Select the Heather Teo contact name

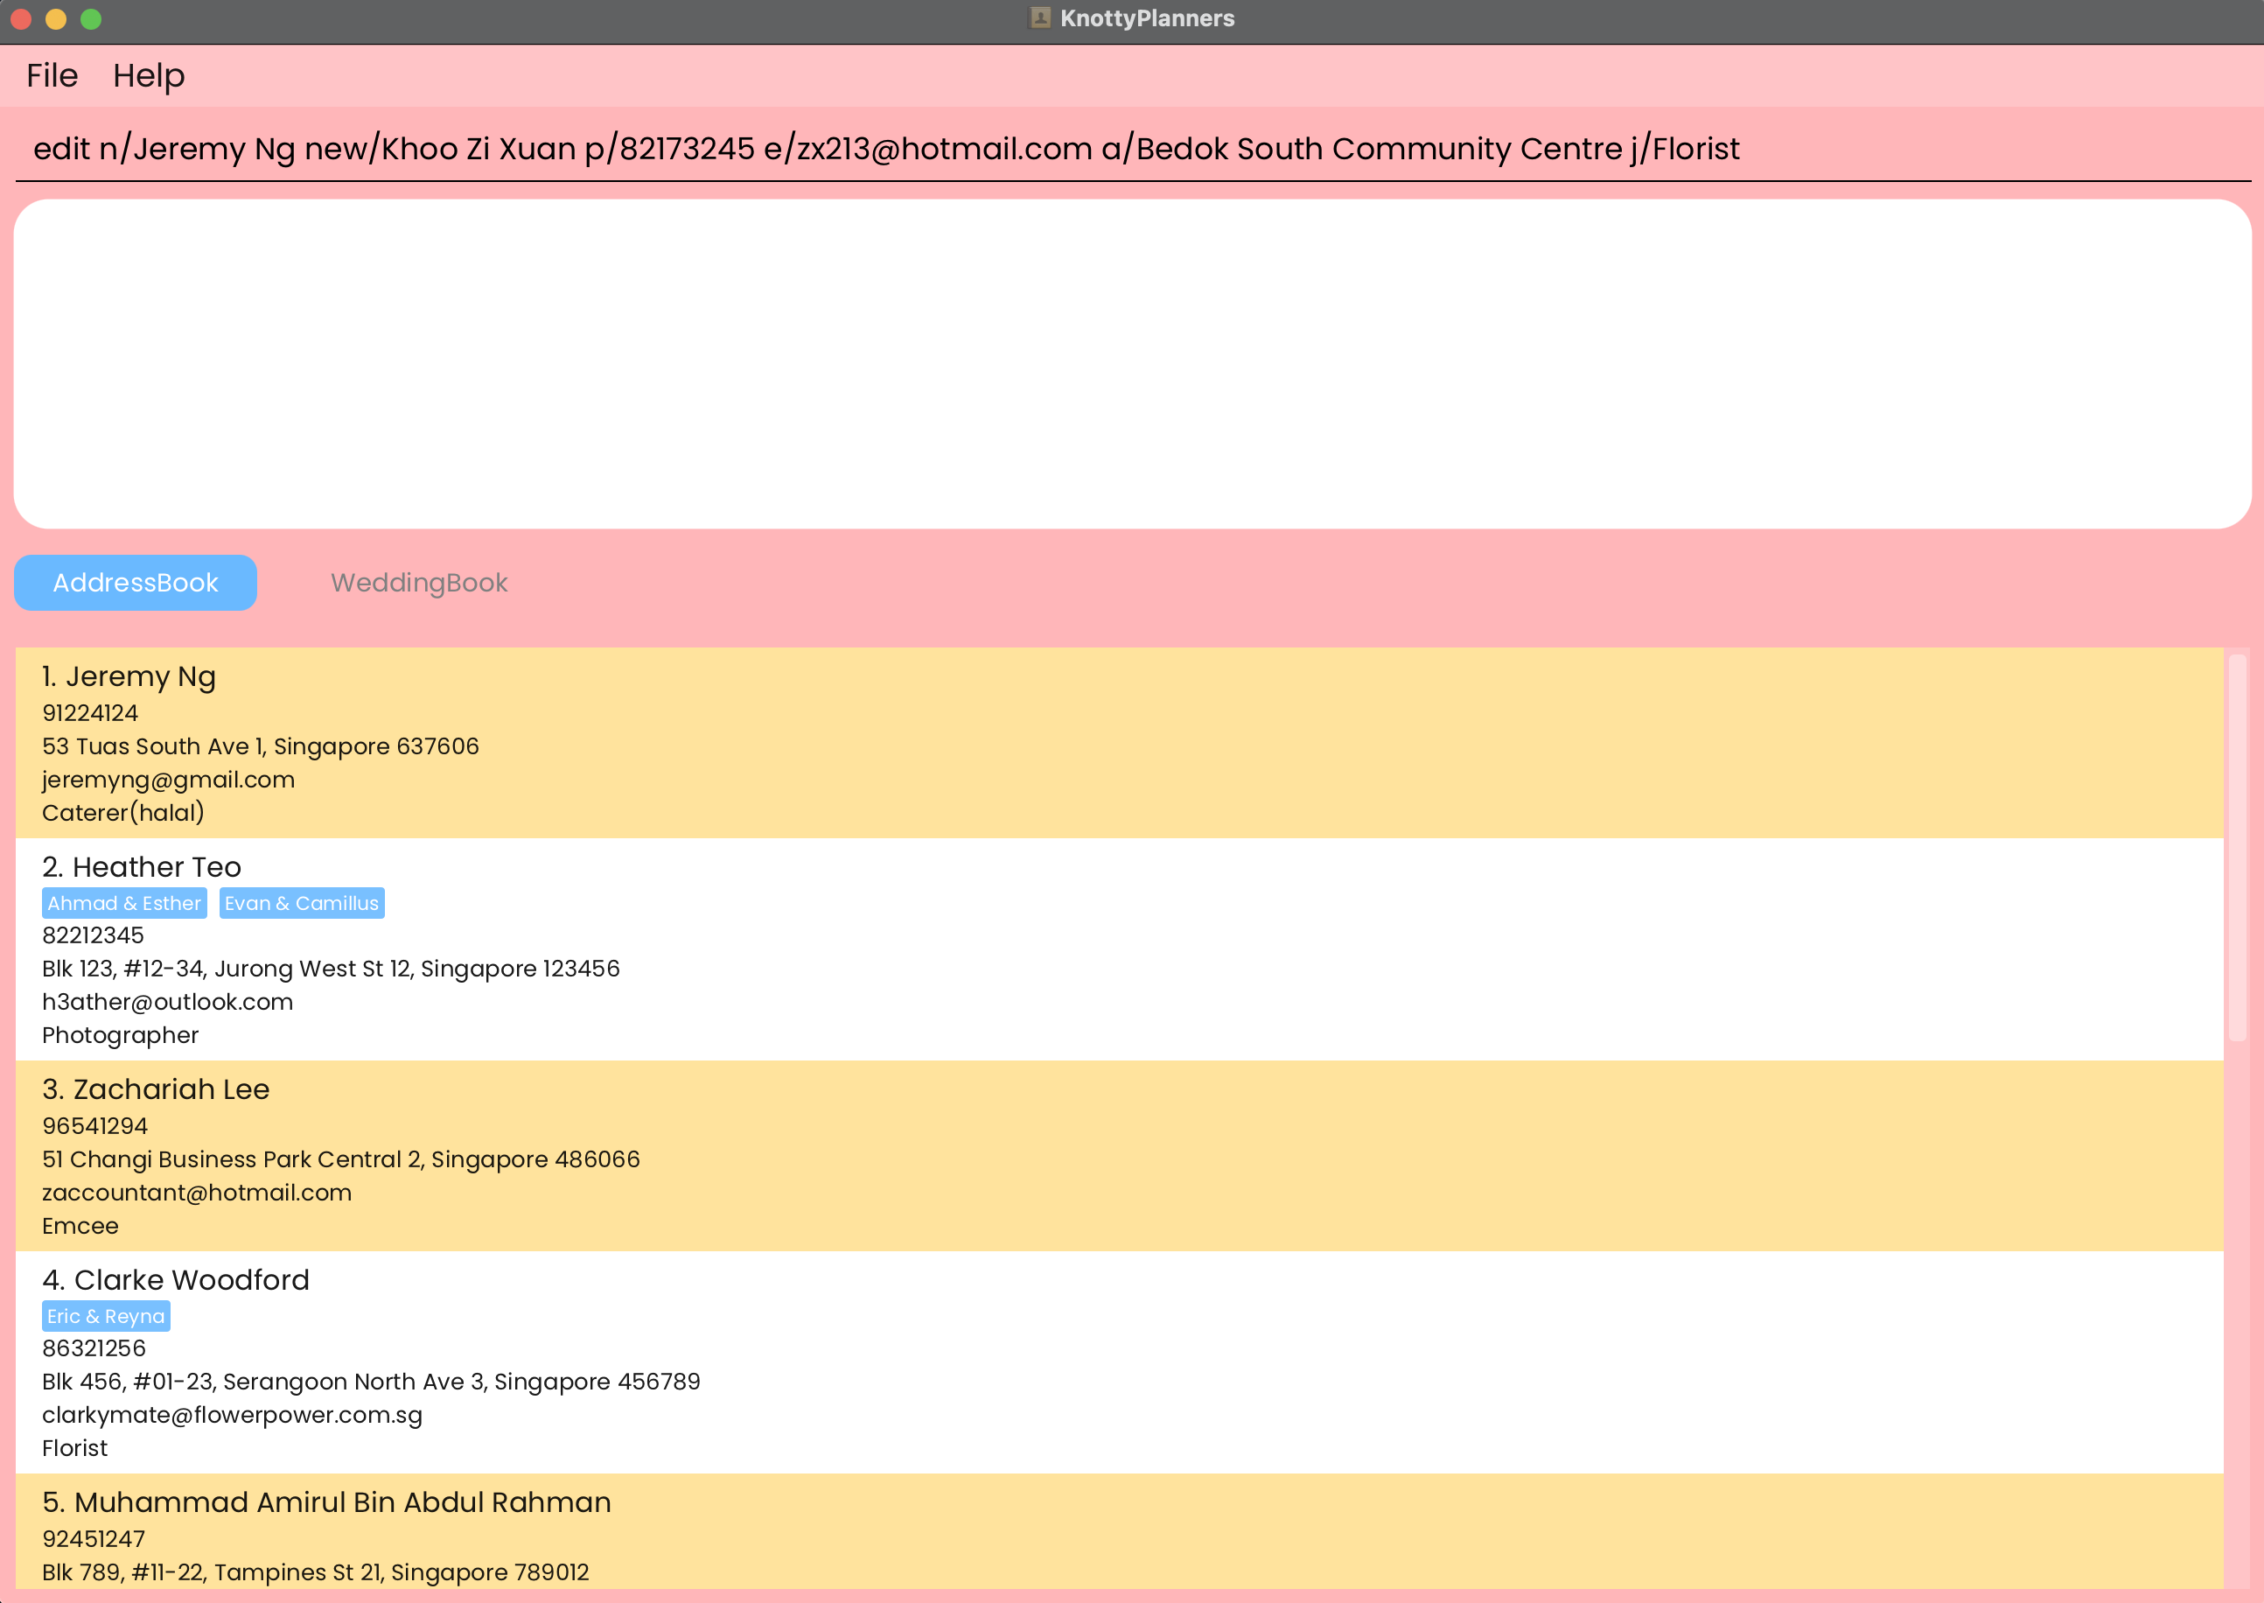[x=156, y=866]
